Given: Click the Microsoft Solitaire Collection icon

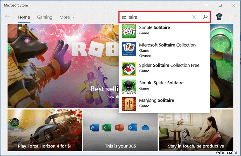Looking at the screenshot, I should tap(129, 49).
